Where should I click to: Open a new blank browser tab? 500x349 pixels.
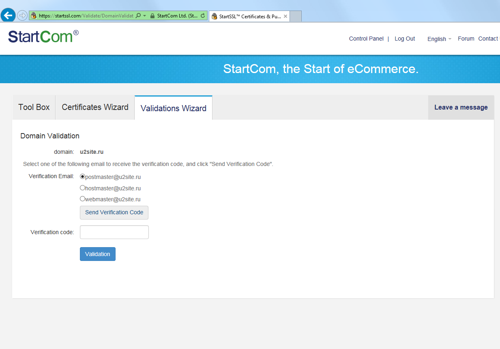coord(296,16)
